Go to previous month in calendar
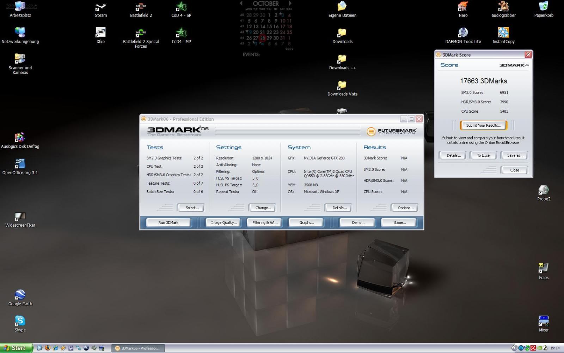Viewport: 564px width, 353px height. point(241,3)
